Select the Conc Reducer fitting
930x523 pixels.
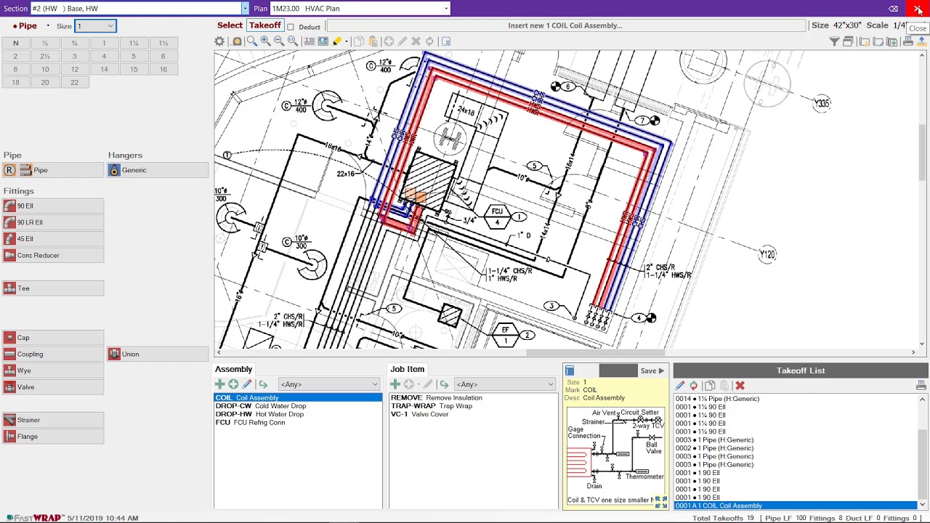coord(54,256)
